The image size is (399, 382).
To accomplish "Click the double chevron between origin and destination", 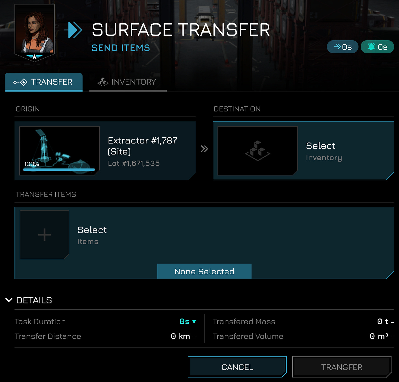I will coord(204,149).
